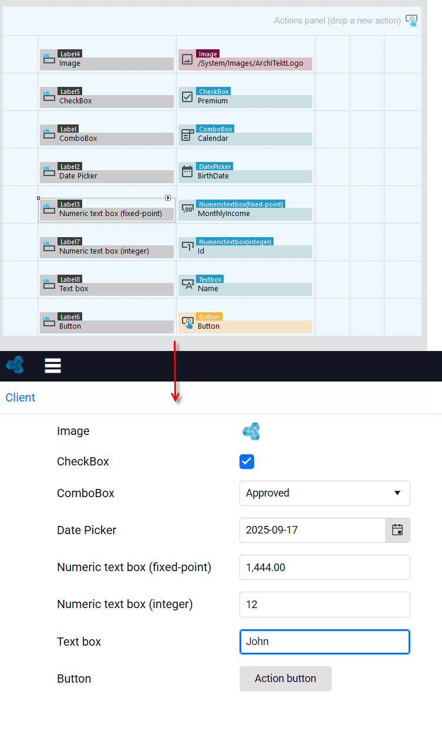
Task: Open the date picker calendar button
Action: tap(397, 530)
